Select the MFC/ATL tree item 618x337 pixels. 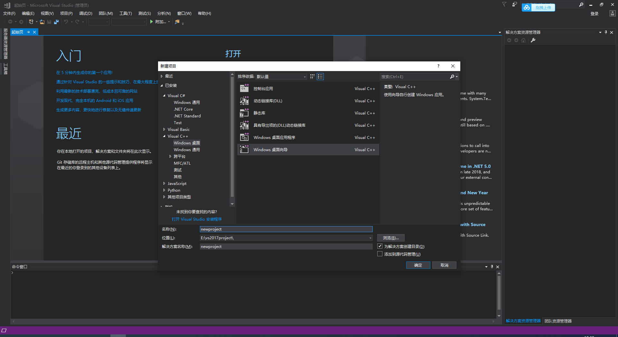tap(182, 163)
